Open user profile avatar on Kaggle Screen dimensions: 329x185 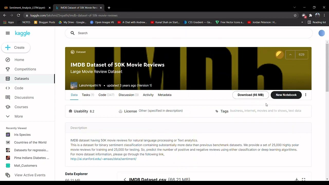pyautogui.click(x=322, y=33)
